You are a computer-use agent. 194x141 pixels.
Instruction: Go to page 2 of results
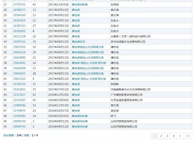point(161,136)
